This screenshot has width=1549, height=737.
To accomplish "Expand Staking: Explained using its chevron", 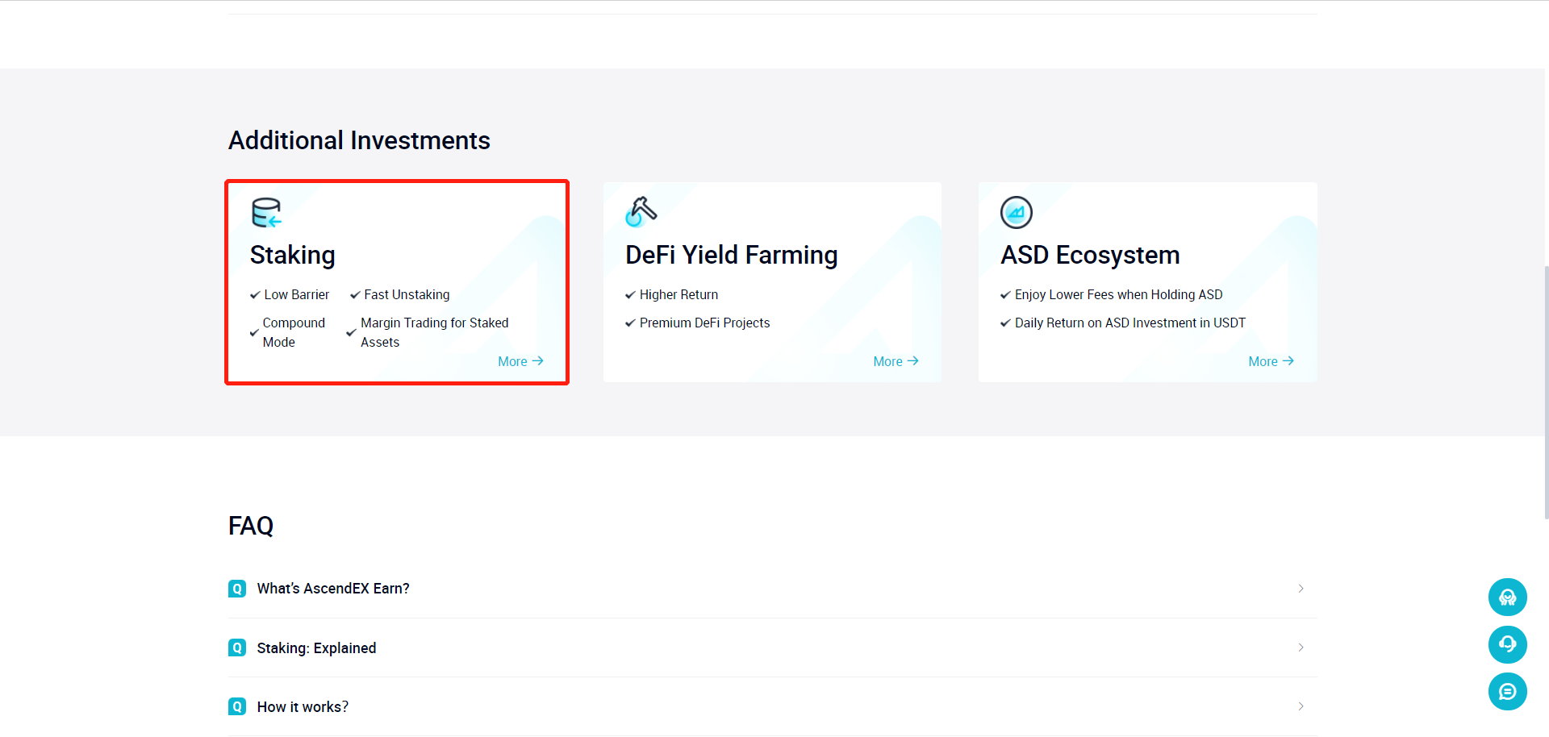I will coord(1301,647).
